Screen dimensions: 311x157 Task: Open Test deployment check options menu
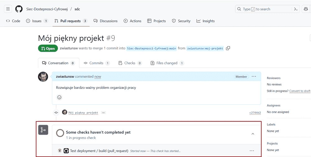pos(252,151)
